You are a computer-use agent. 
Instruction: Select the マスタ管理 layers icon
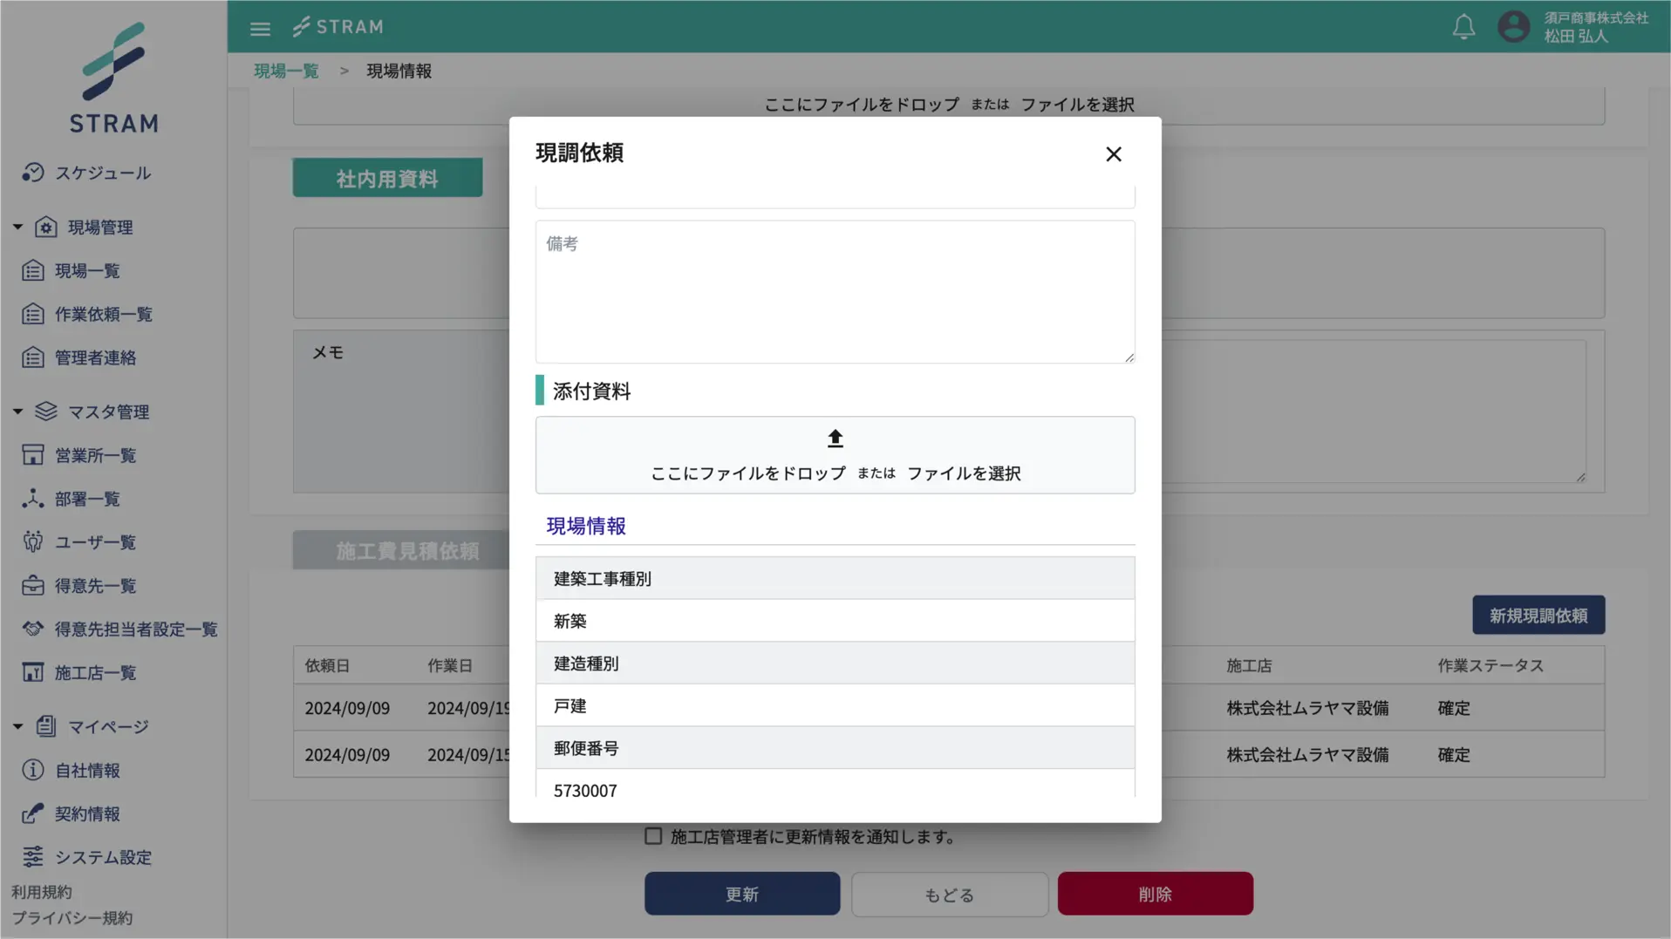point(45,412)
